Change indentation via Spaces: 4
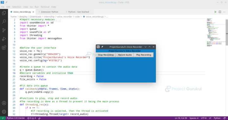Image resolution: width=228 pixels, height=120 pixels. (x=194, y=118)
